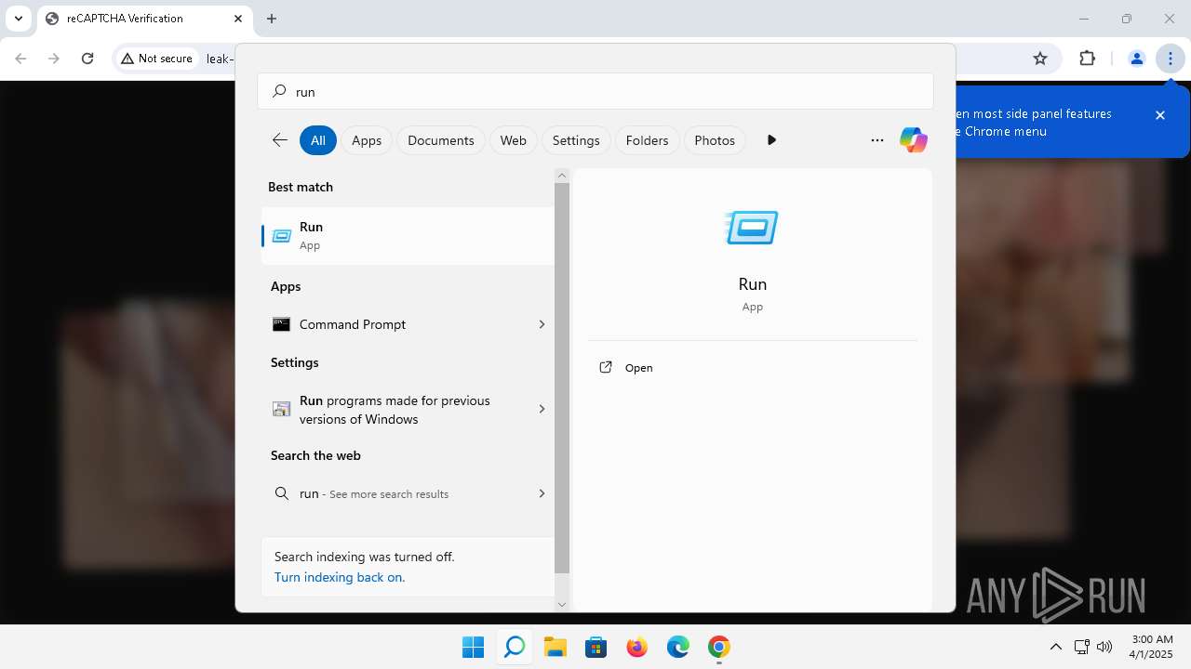Open the Chrome three-dot menu

coord(1170,59)
